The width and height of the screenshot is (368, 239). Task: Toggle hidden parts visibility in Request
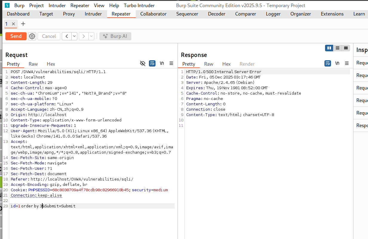(x=143, y=63)
